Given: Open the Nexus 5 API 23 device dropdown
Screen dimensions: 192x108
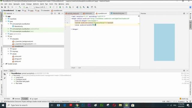Looking at the screenshot, I should click(40, 7).
